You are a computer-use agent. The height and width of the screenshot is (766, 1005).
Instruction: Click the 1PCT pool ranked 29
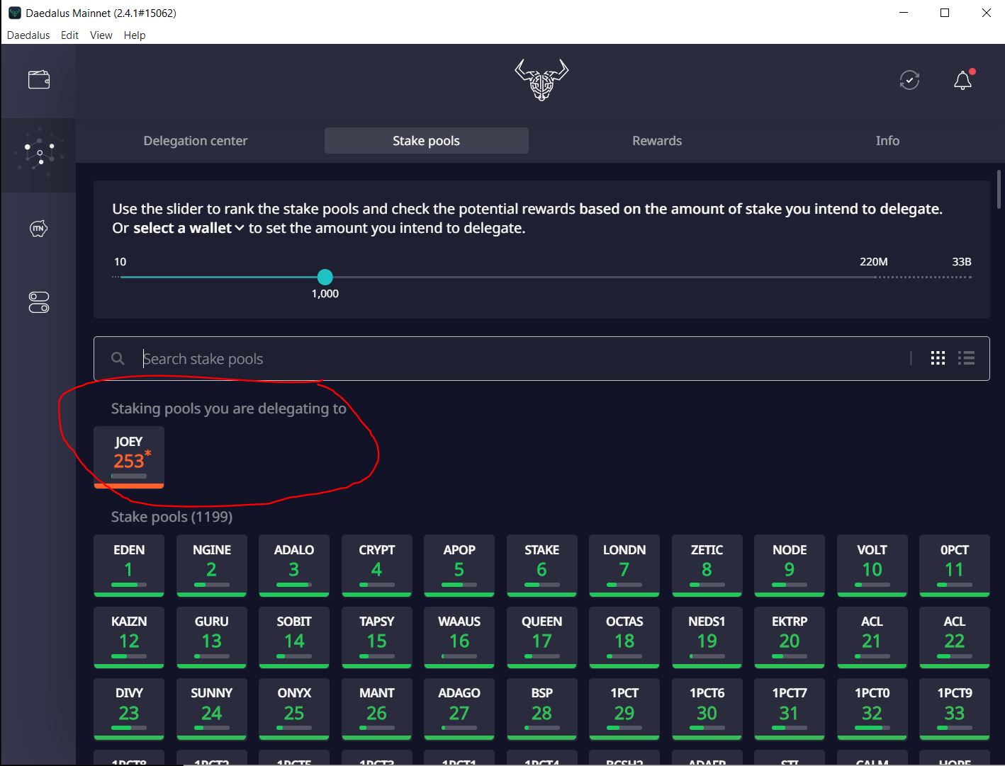tap(624, 709)
